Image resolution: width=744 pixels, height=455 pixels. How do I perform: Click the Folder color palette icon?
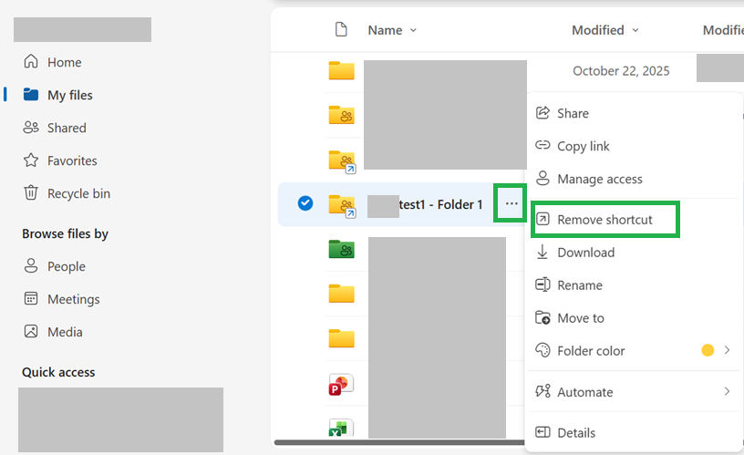pos(542,350)
